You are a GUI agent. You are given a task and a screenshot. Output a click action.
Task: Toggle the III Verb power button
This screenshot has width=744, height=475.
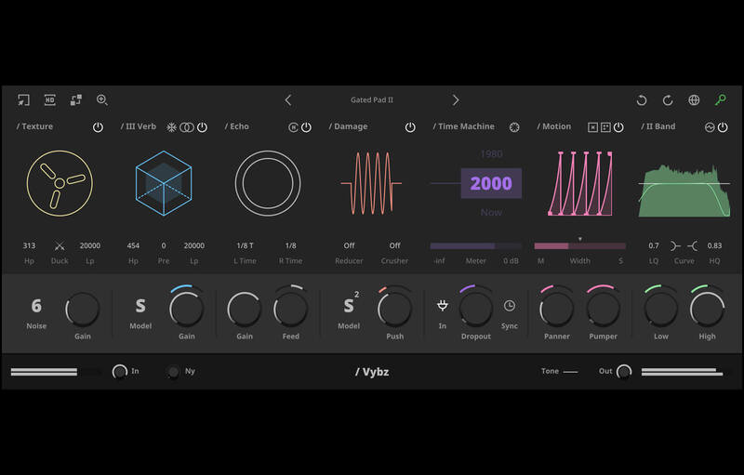[202, 127]
